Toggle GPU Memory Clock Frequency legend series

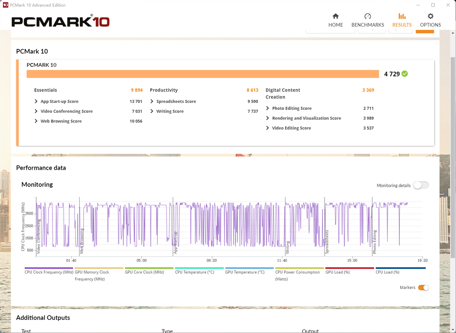(x=99, y=274)
